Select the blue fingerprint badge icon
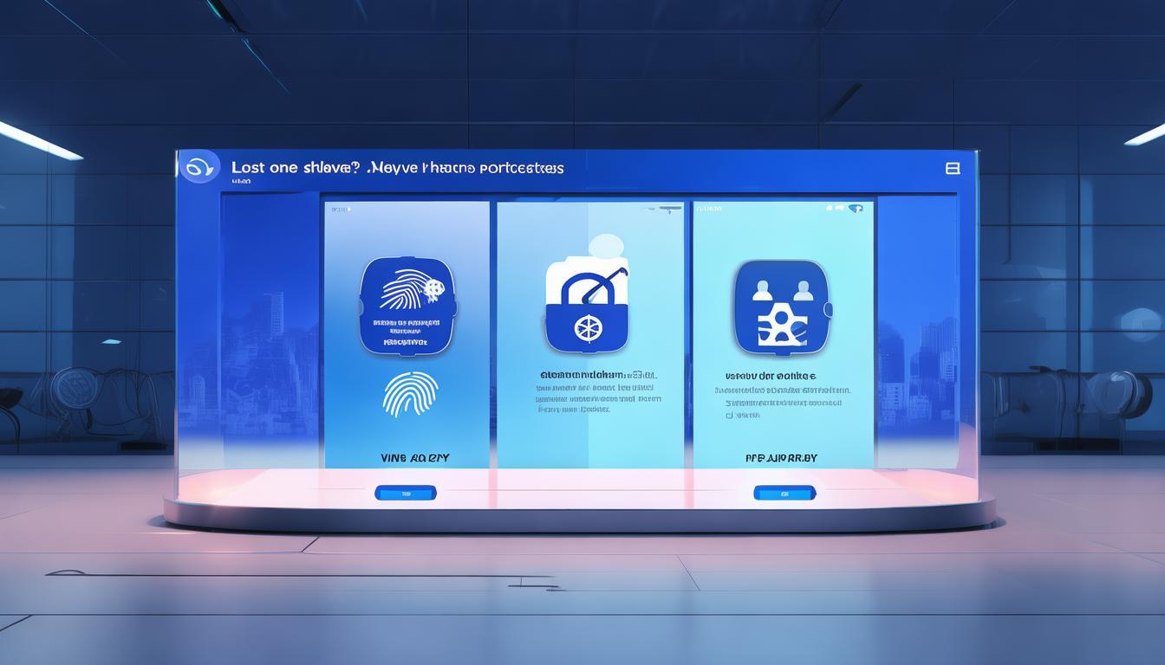 point(407,305)
